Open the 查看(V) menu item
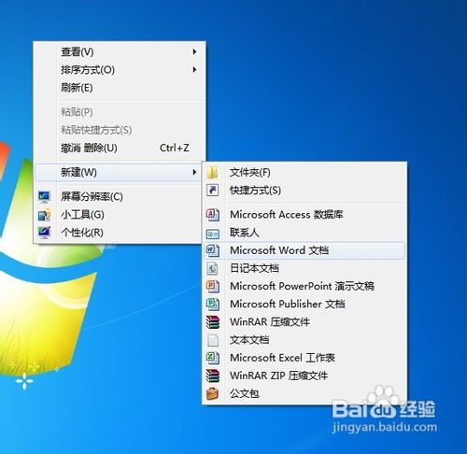This screenshot has height=454, width=467. point(120,51)
